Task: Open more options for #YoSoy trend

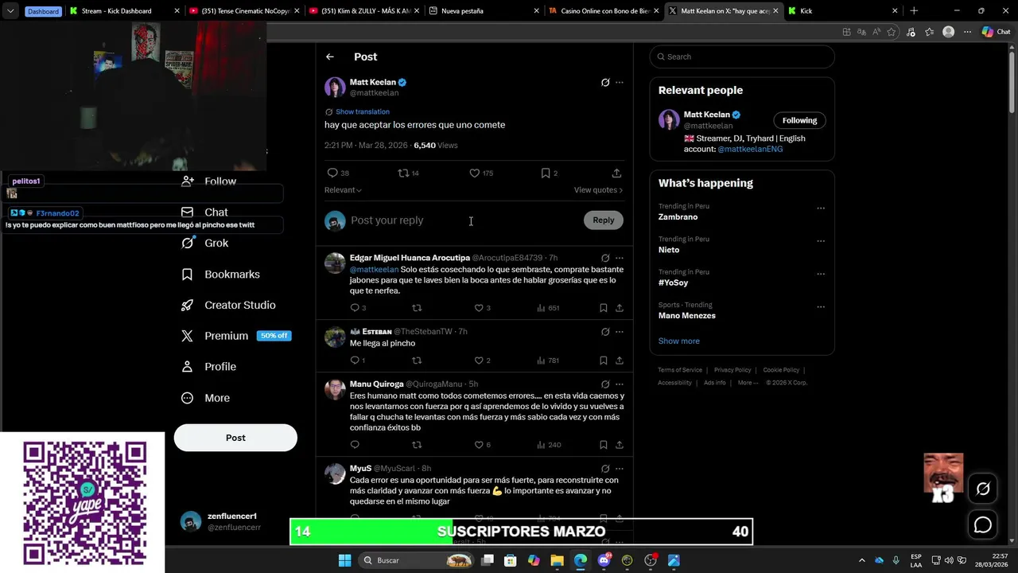Action: (821, 275)
